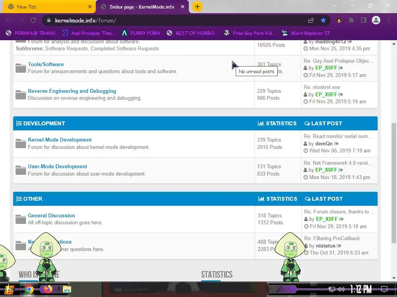
Task: Switch to the New Tab tab
Action: (48, 7)
